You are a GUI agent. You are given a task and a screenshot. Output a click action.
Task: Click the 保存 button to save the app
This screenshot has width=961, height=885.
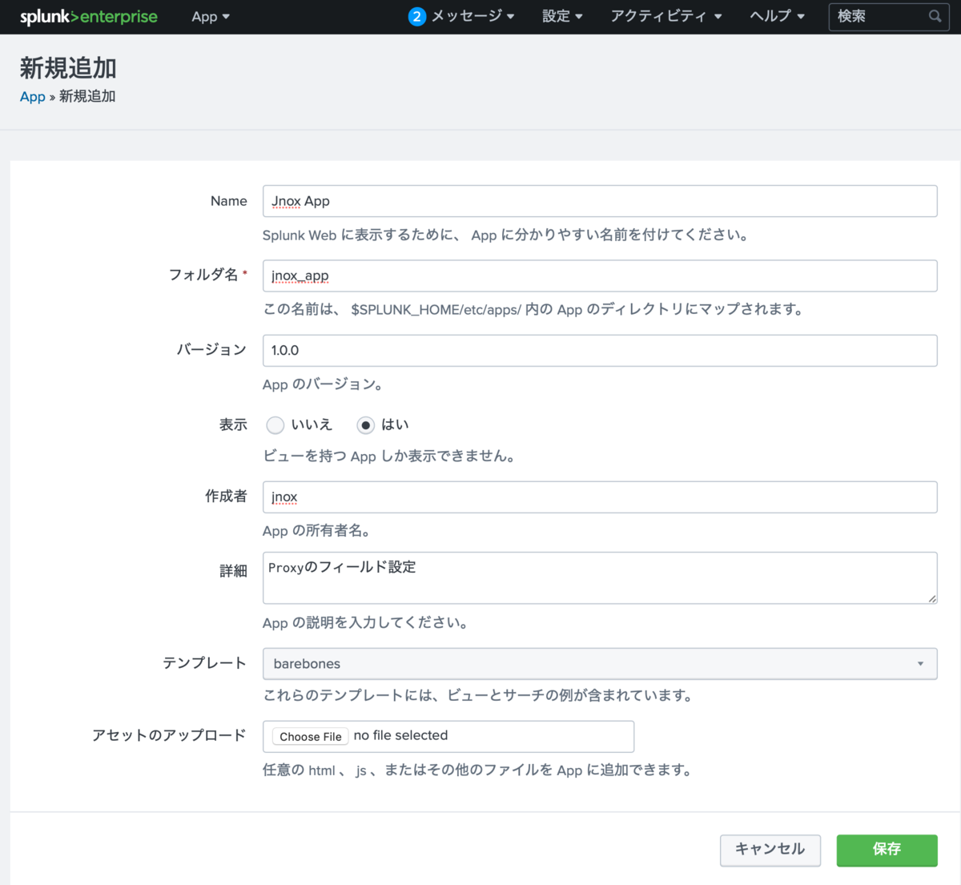[x=887, y=850]
